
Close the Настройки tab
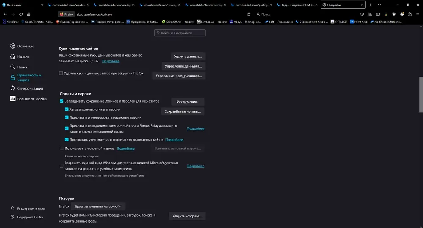point(362,5)
